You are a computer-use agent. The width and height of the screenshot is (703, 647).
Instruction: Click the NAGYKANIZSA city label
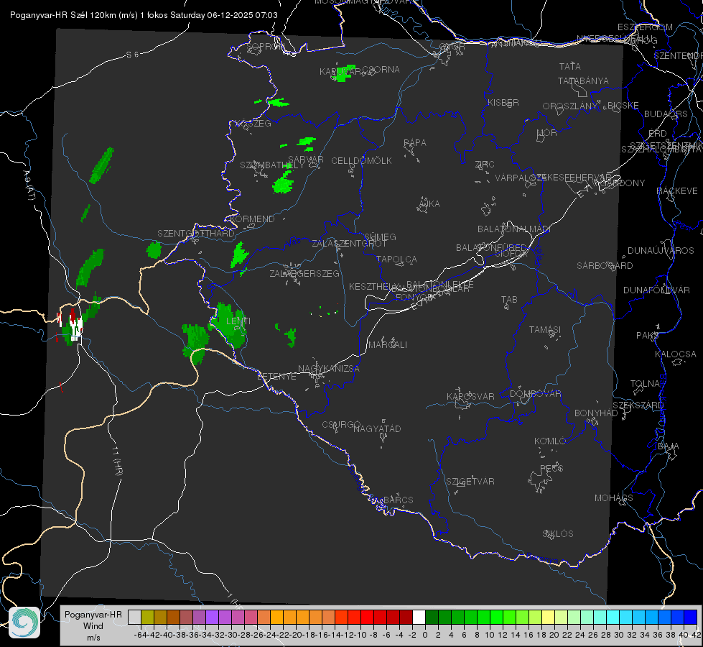tap(329, 368)
